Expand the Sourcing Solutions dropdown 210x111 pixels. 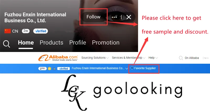click(x=95, y=58)
